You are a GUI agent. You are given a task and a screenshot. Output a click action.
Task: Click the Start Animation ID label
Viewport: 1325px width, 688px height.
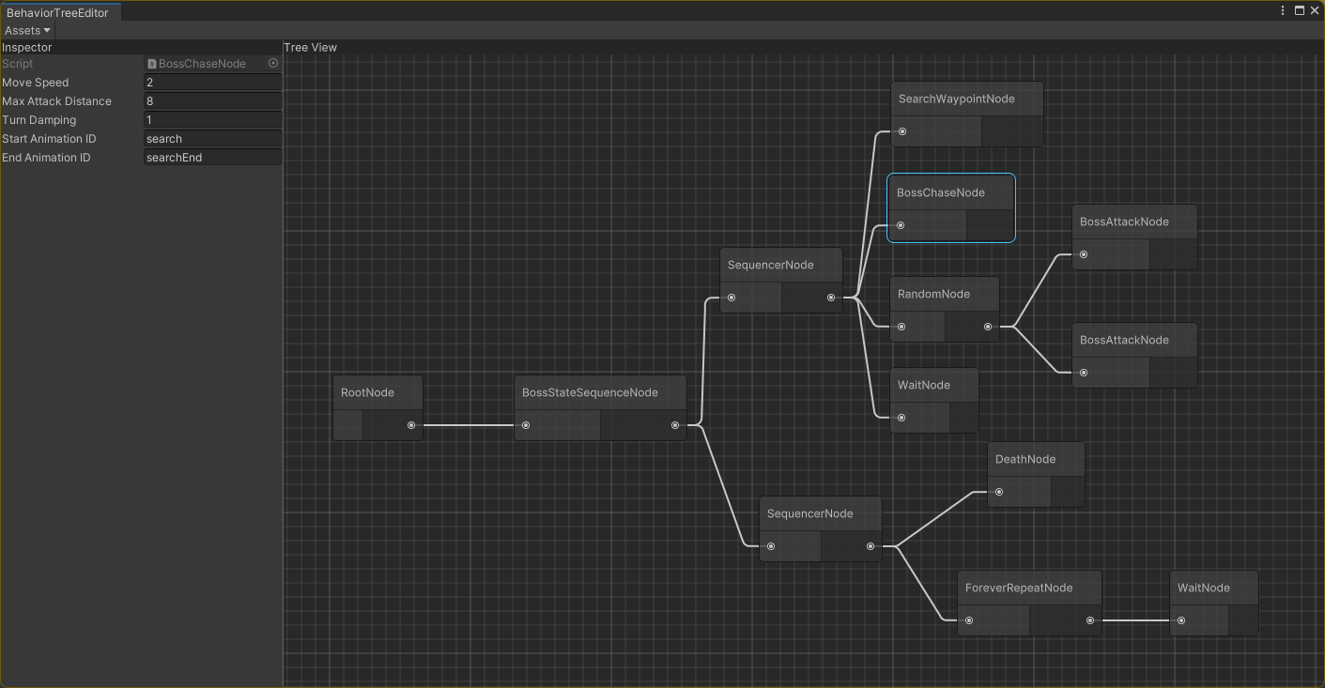[x=49, y=139]
